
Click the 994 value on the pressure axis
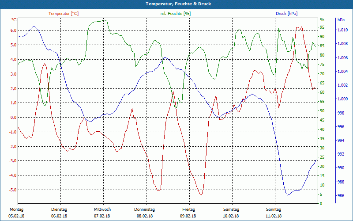coord(341,141)
